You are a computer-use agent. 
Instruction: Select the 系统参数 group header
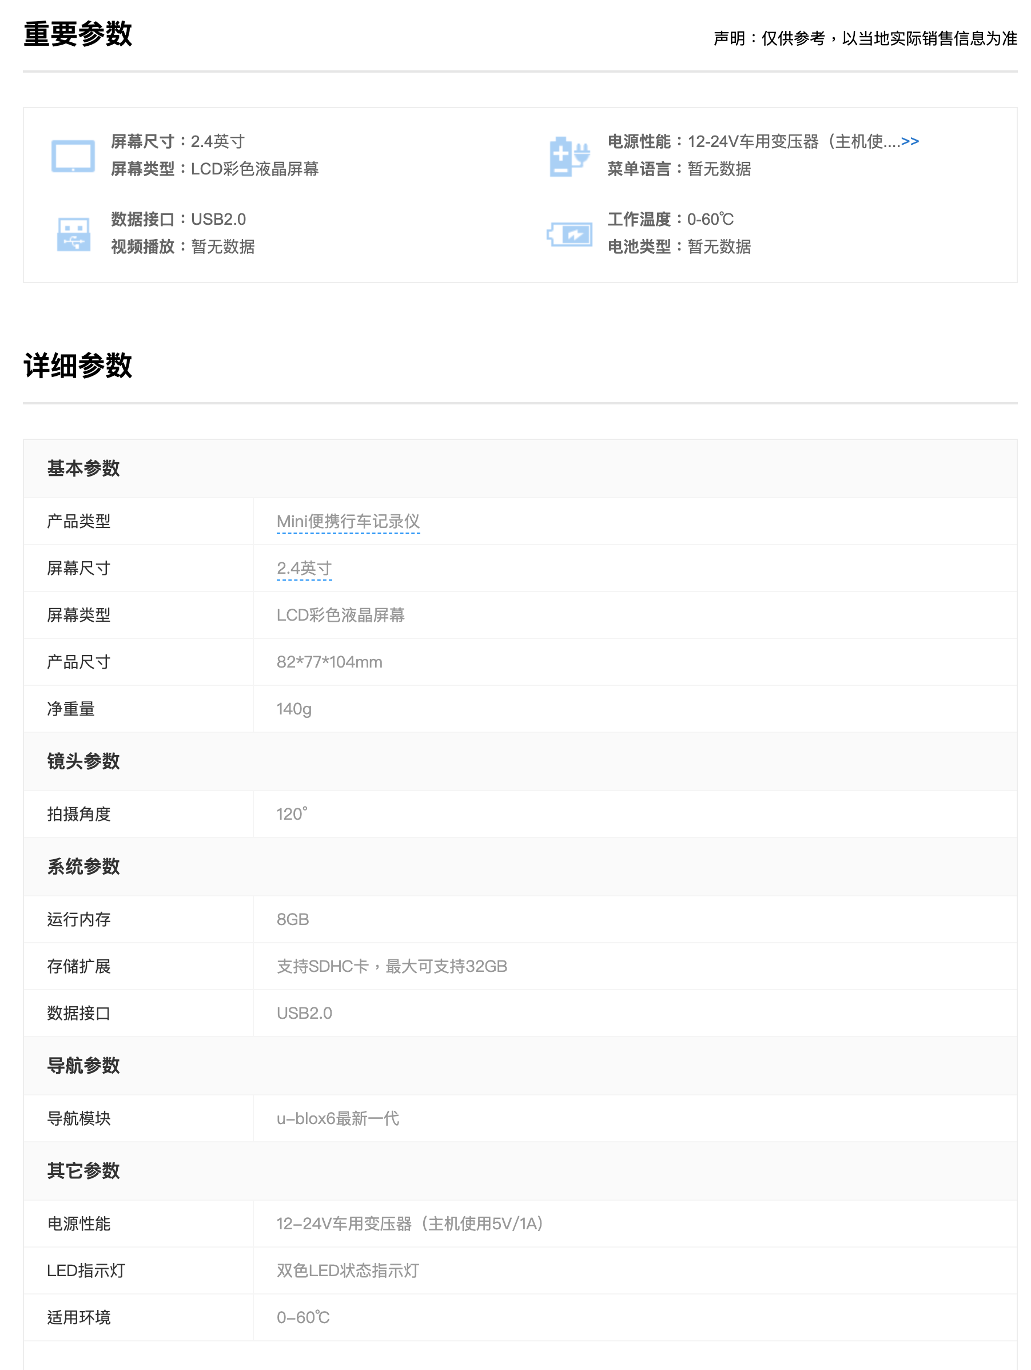pyautogui.click(x=83, y=867)
